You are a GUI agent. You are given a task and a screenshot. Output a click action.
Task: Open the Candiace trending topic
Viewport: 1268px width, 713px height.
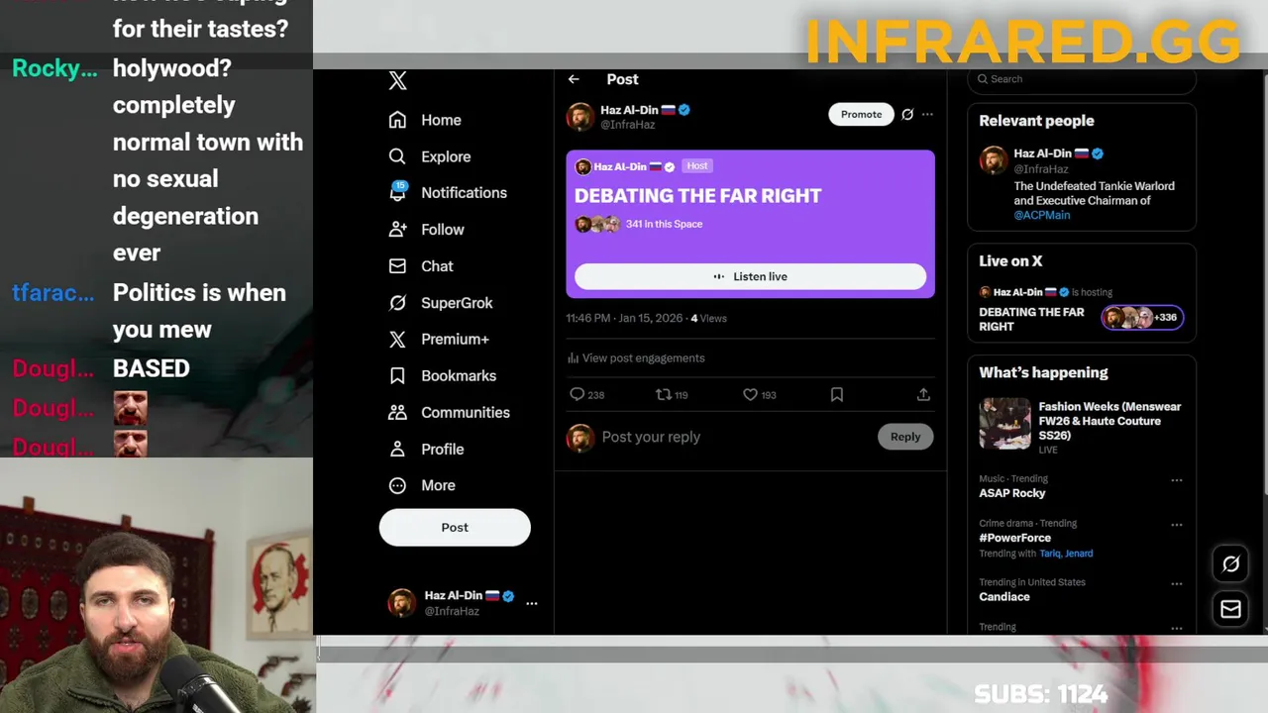(1004, 597)
